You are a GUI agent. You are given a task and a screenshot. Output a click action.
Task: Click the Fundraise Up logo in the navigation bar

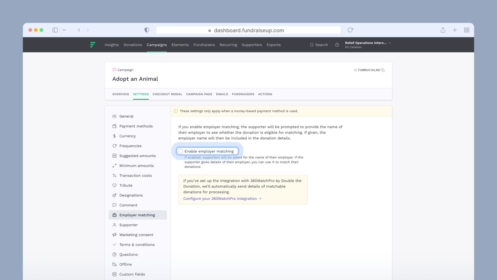coord(92,44)
